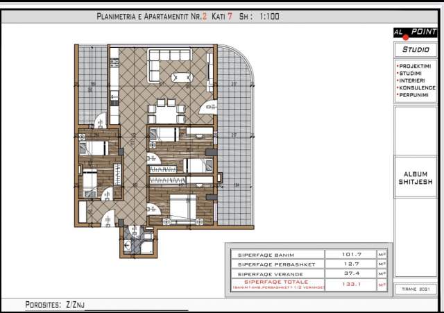Viewport: 444px width, 313px height.
Task: Click the curved veranda on the right side
Action: [x=234, y=135]
